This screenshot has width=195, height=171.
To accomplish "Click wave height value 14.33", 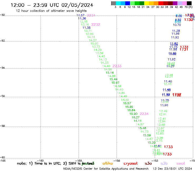I will point(104,63).
